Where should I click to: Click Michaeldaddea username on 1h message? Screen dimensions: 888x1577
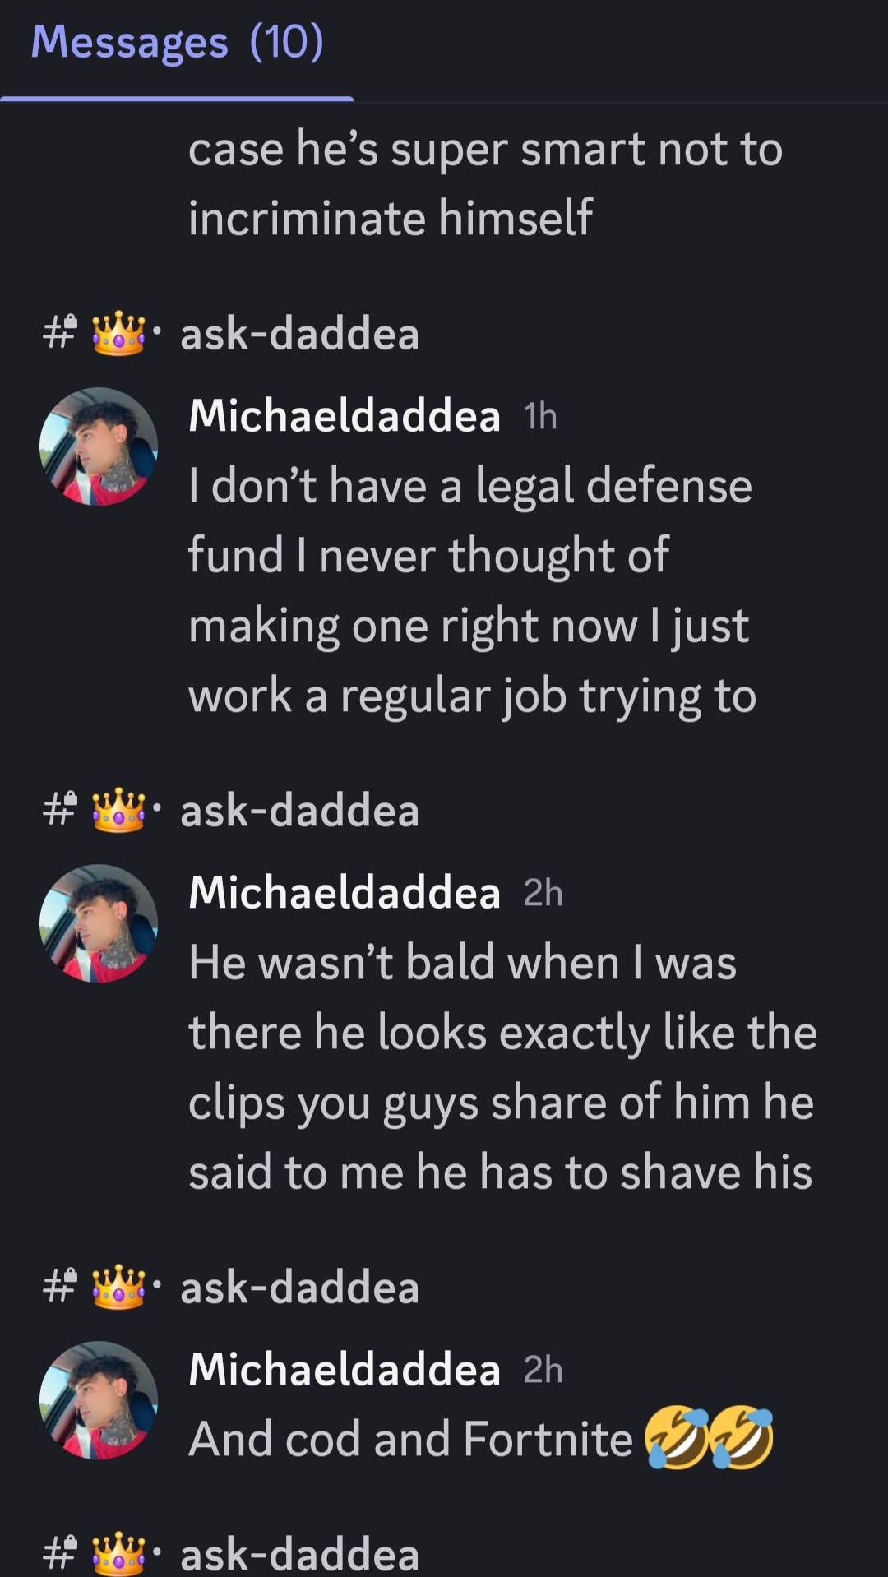point(345,416)
